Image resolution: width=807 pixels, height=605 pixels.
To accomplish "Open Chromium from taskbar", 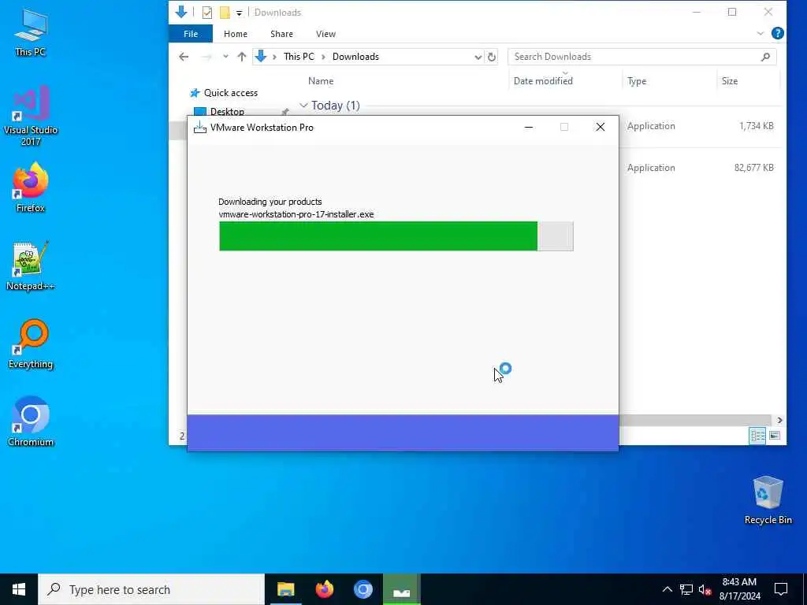I will point(363,589).
